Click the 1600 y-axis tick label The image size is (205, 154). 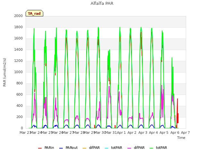click(x=19, y=38)
